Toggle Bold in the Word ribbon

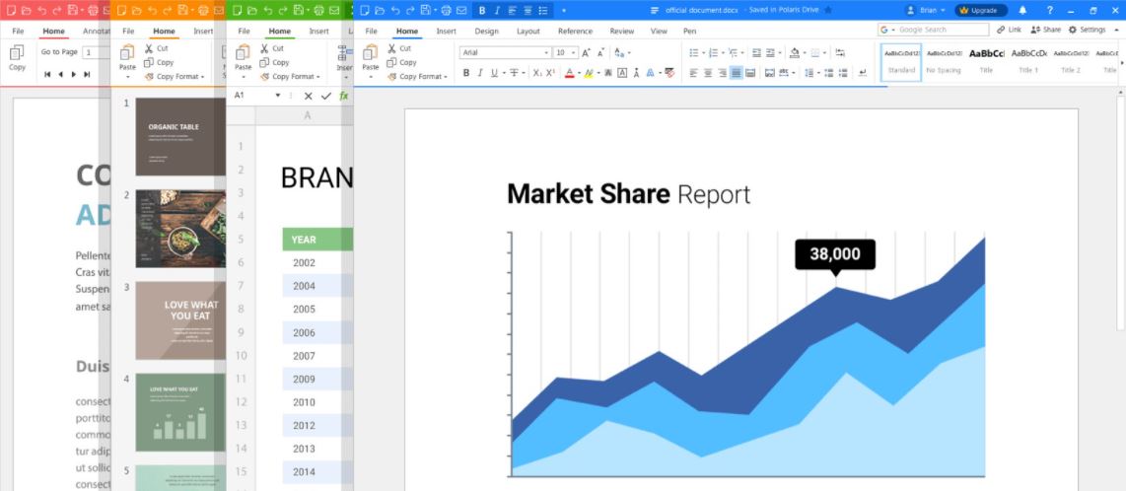[x=466, y=72]
